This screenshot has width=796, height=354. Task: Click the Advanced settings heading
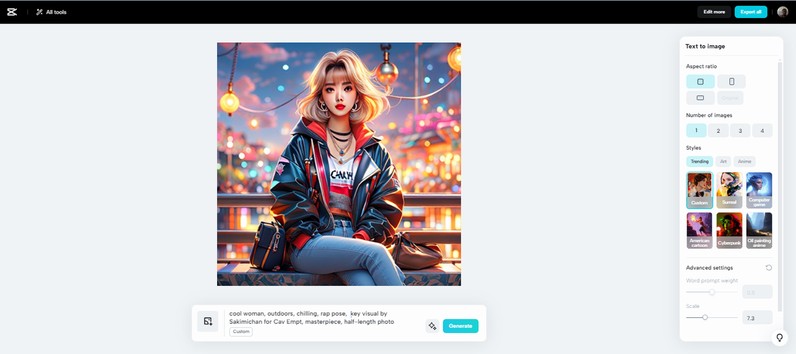(x=710, y=268)
